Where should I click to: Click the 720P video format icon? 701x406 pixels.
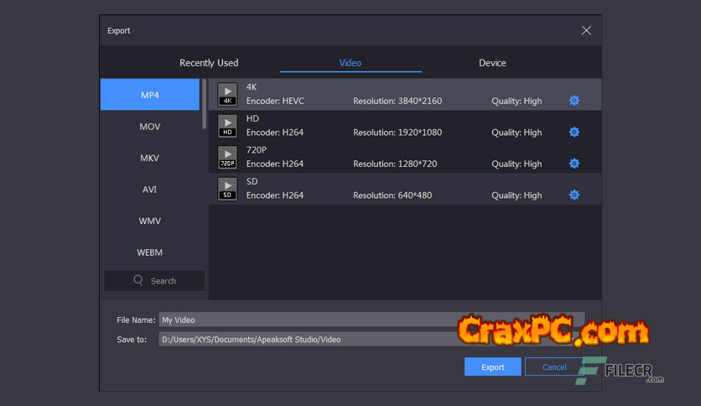tap(227, 158)
